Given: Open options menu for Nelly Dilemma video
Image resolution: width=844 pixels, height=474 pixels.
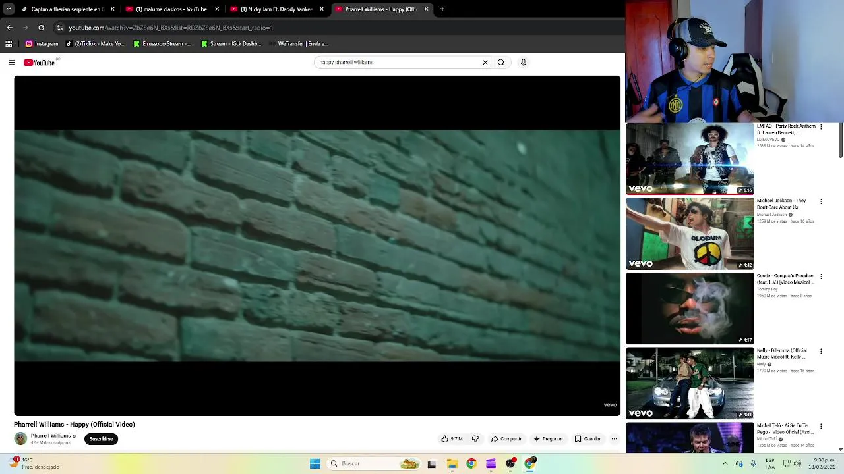Looking at the screenshot, I should coord(821,352).
